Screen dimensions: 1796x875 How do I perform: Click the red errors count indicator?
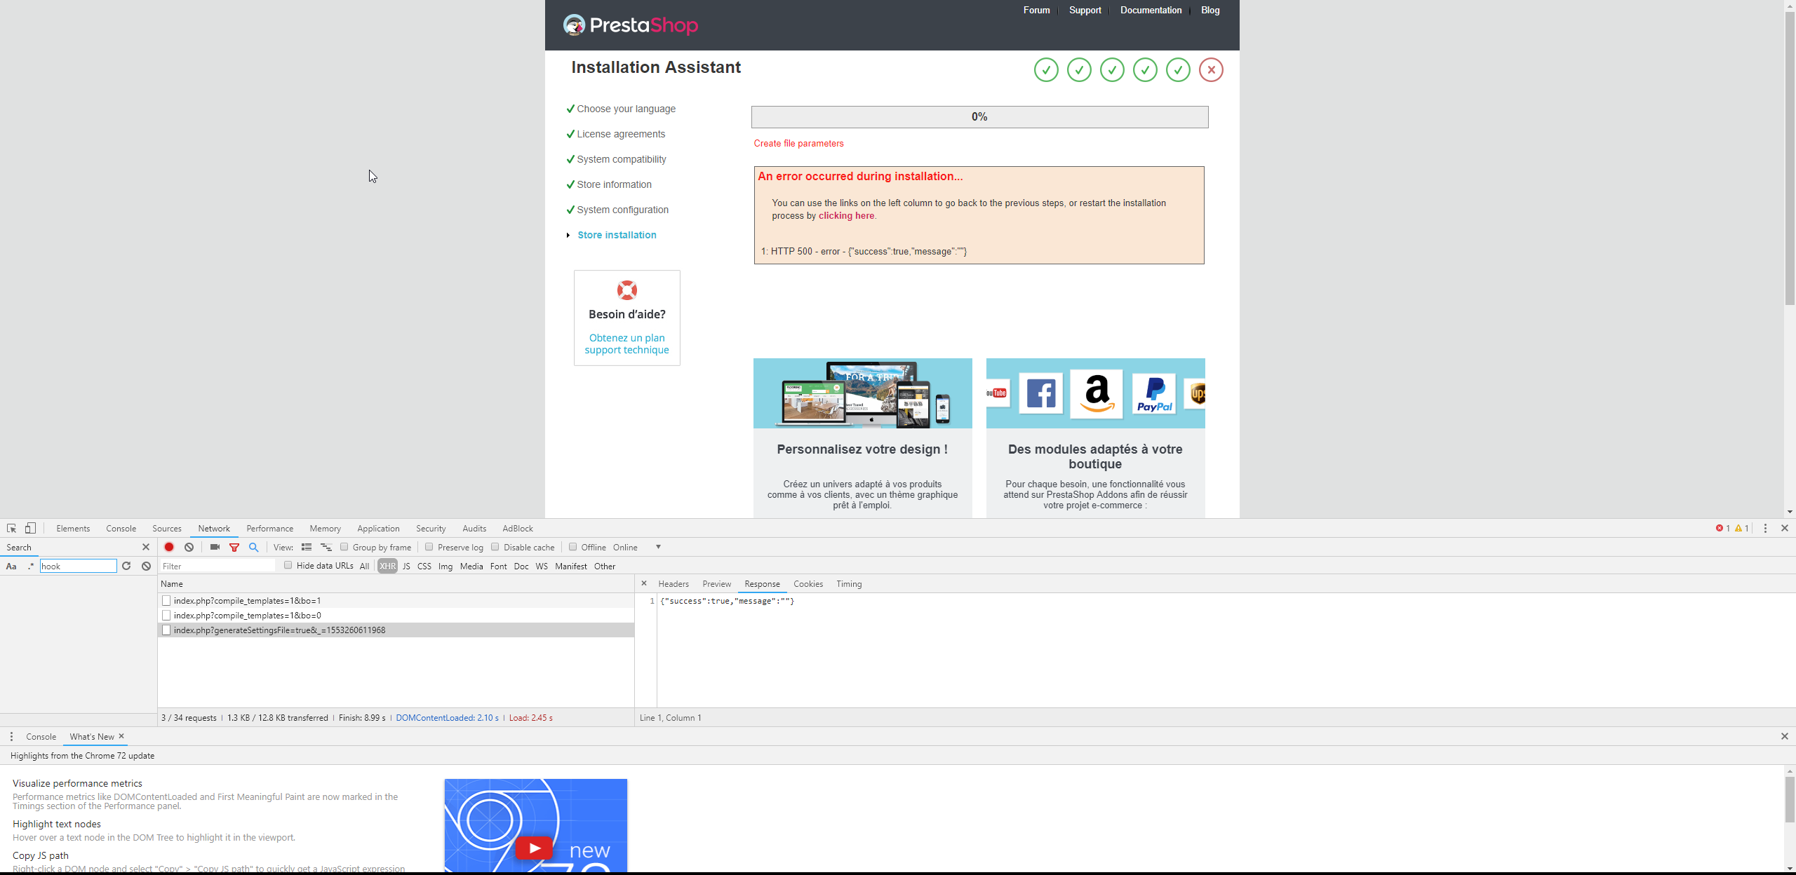(1723, 529)
